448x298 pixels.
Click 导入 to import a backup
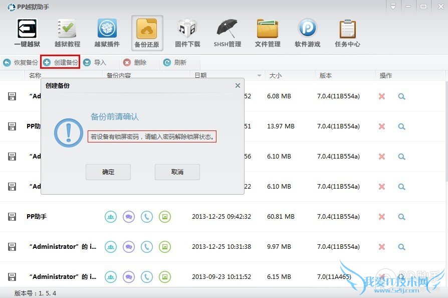click(x=98, y=62)
